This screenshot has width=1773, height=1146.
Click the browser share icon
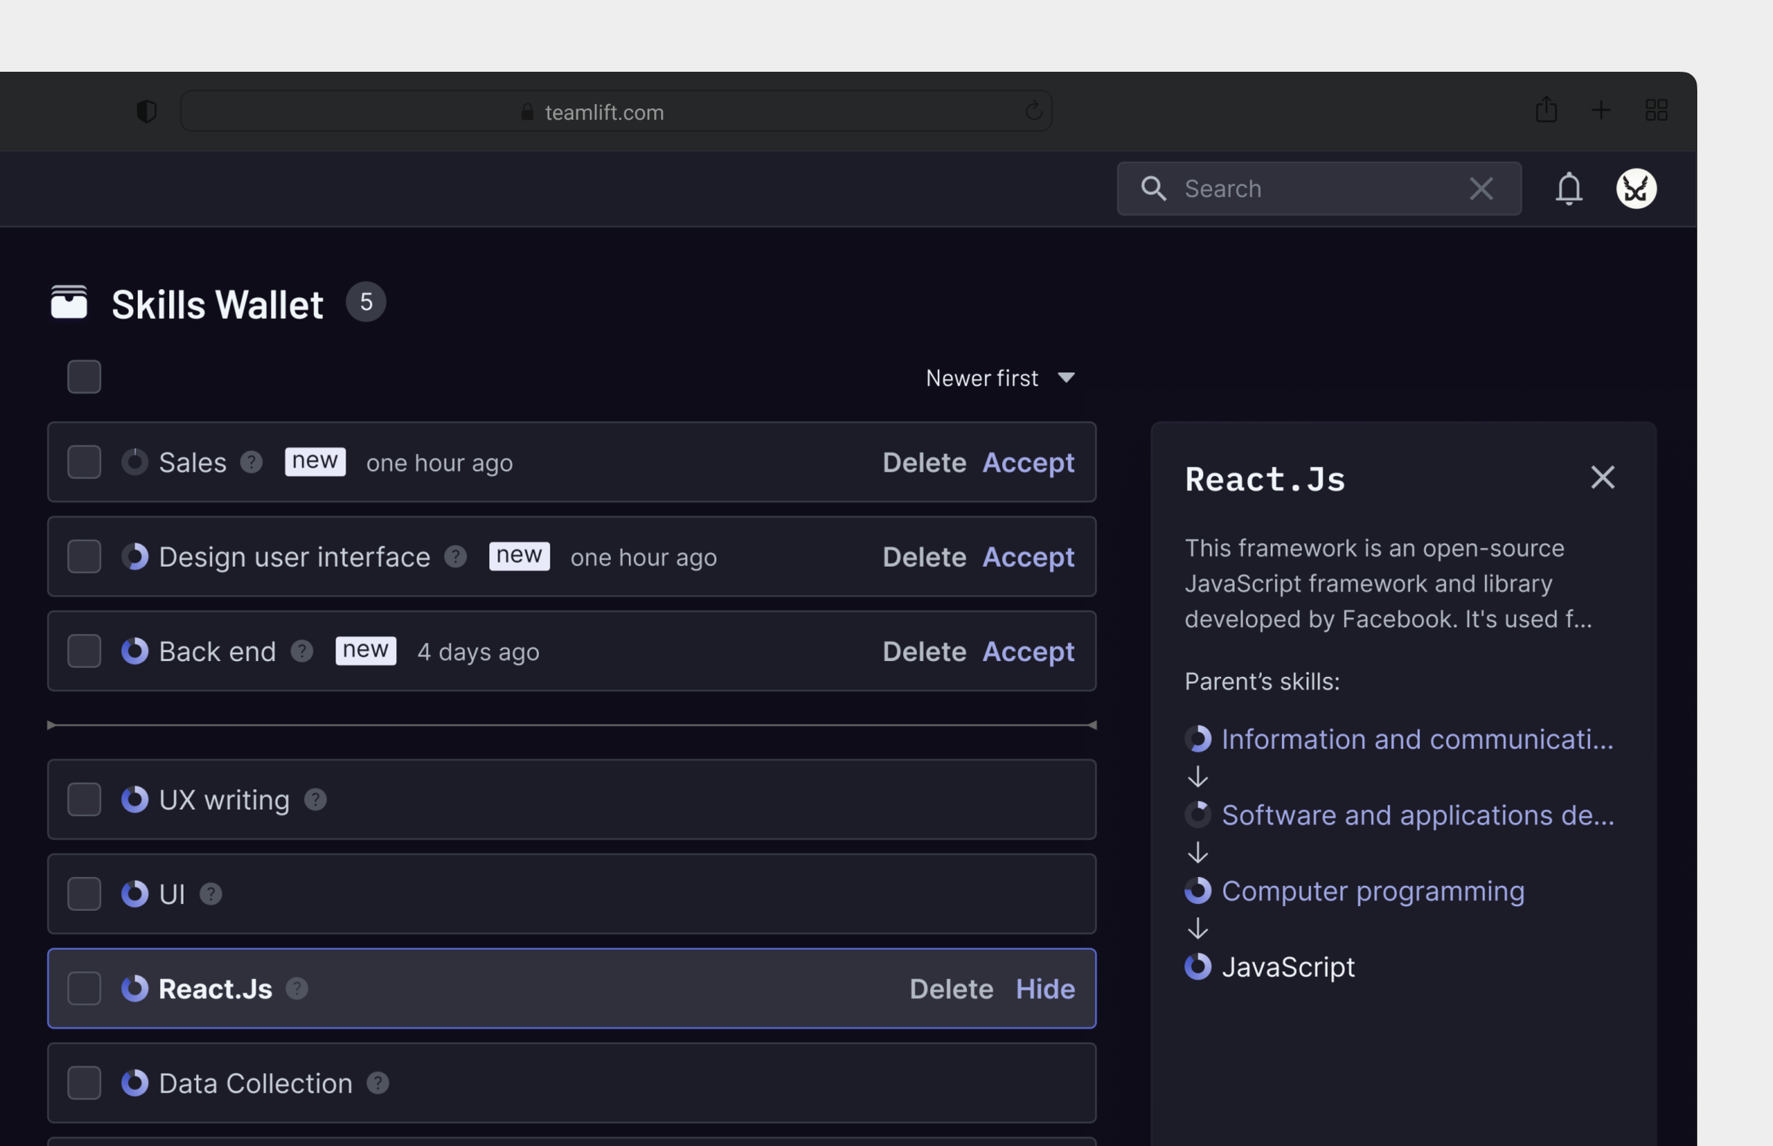pos(1546,110)
